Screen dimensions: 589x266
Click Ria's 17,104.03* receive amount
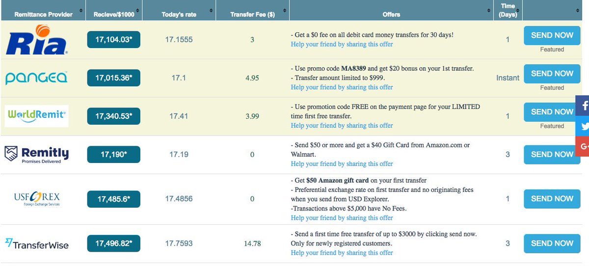coord(114,39)
